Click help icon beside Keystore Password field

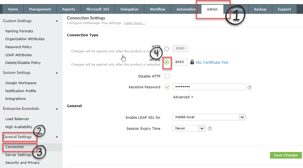249,87
